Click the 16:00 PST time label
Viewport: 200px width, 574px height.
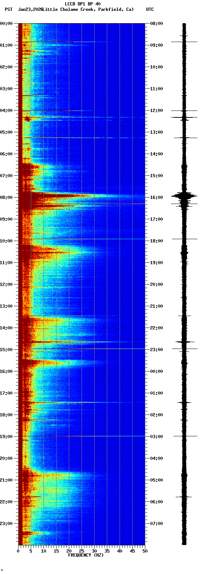click(7, 371)
